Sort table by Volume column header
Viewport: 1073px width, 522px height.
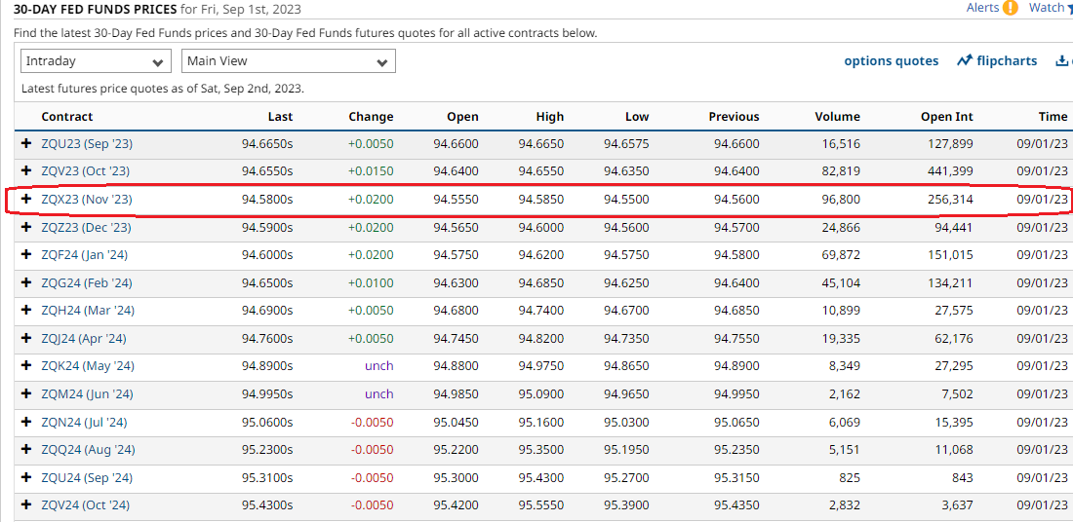point(837,117)
